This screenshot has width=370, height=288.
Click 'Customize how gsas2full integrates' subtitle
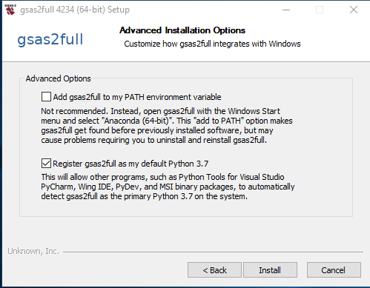(212, 44)
